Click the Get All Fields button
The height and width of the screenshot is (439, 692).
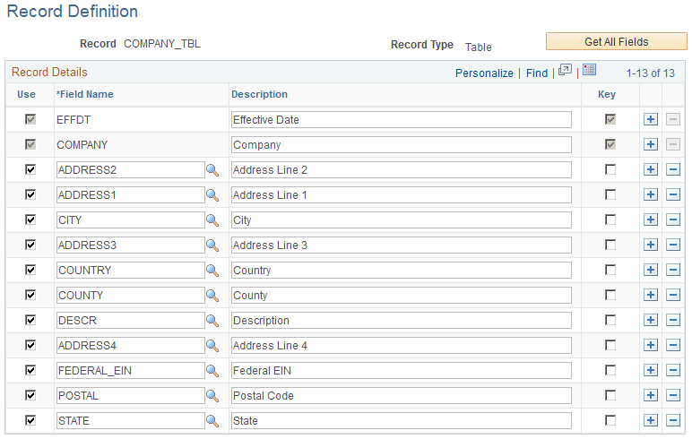616,41
